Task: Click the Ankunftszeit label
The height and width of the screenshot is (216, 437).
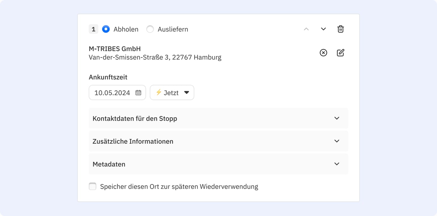Action: (108, 77)
